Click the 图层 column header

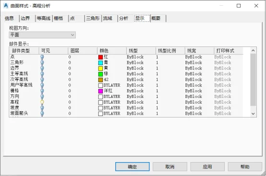[83, 51]
